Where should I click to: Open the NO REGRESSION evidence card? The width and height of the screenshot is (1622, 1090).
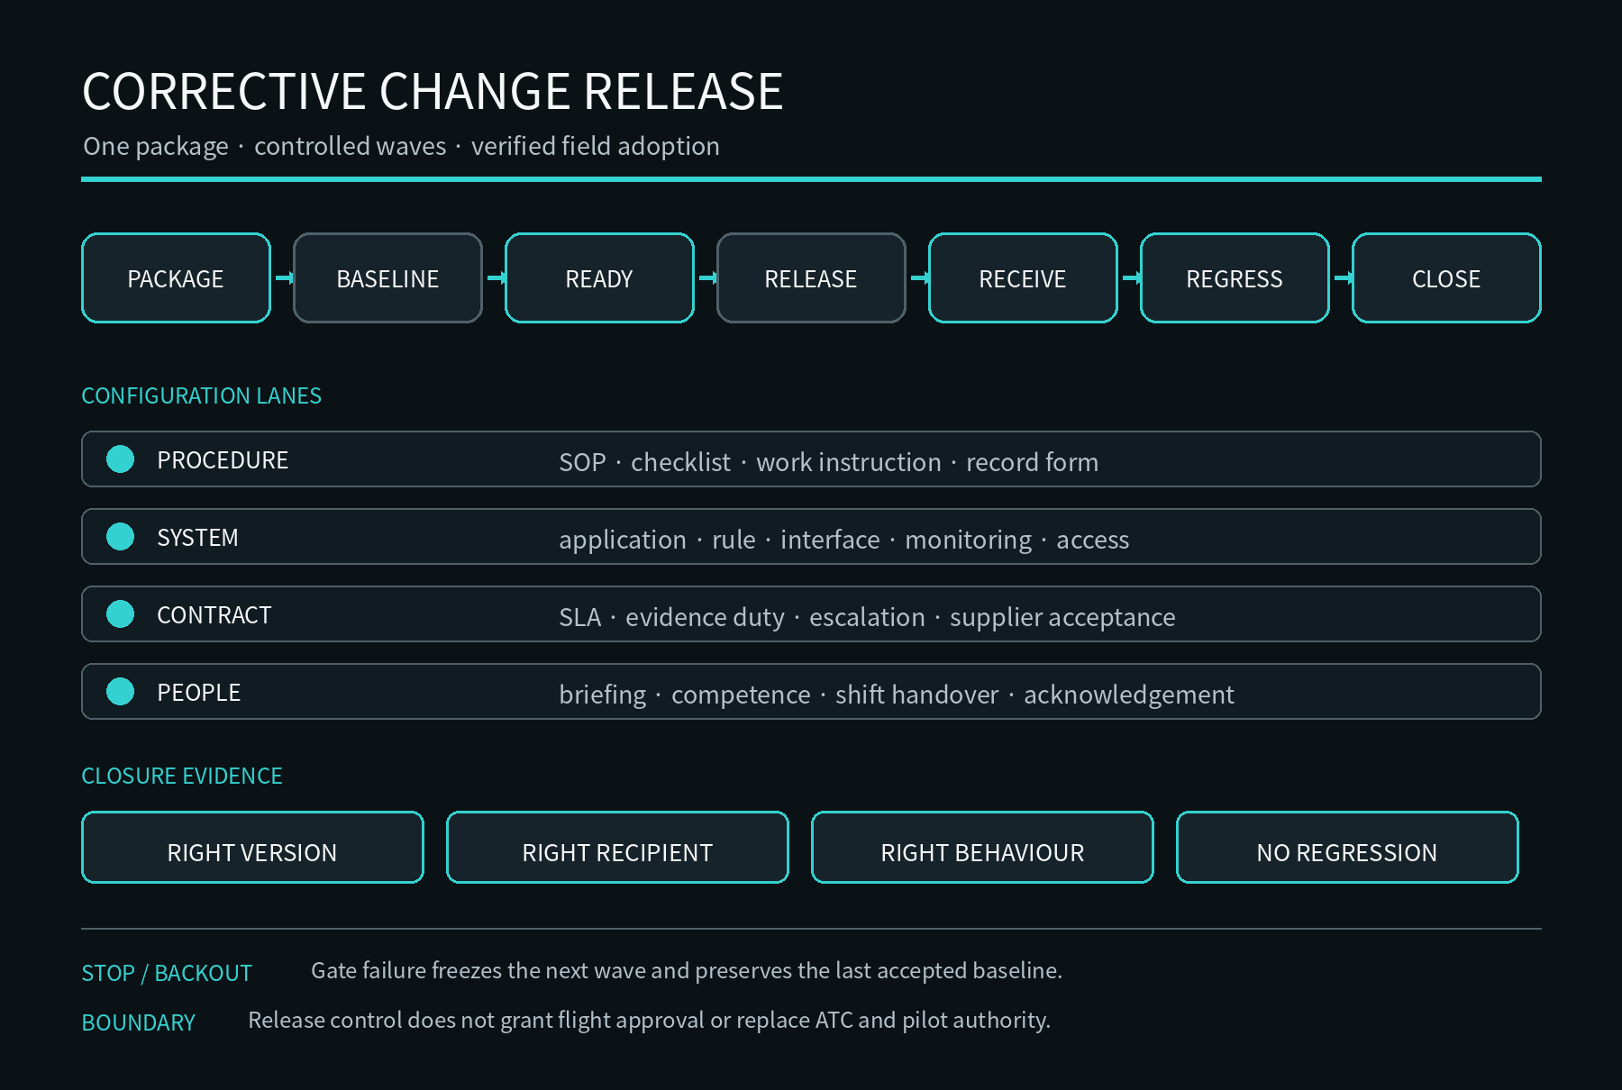pyautogui.click(x=1347, y=848)
